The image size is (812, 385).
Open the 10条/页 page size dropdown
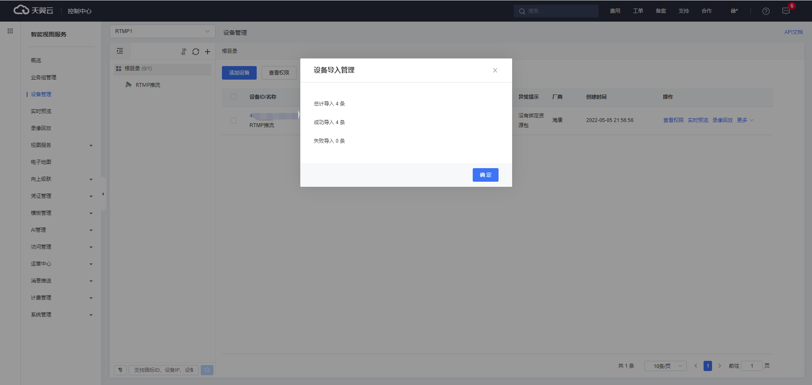point(665,366)
